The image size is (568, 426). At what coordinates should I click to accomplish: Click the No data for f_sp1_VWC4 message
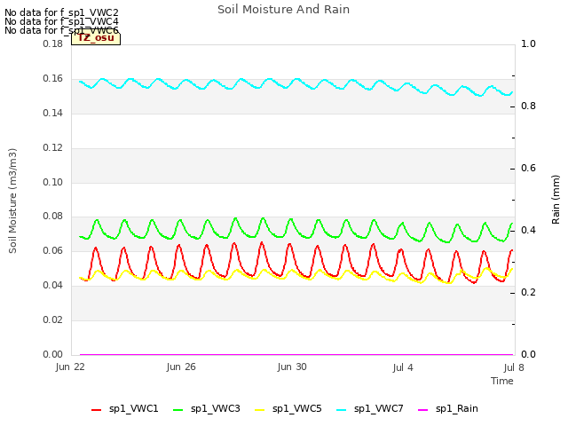pos(61,21)
